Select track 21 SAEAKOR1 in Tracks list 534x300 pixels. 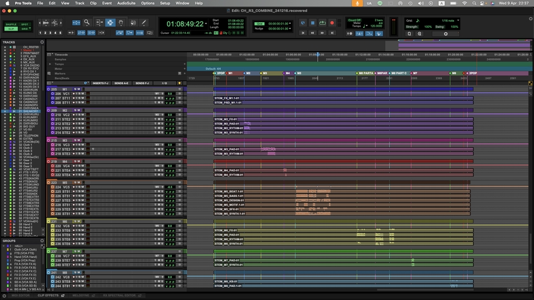(x=30, y=111)
